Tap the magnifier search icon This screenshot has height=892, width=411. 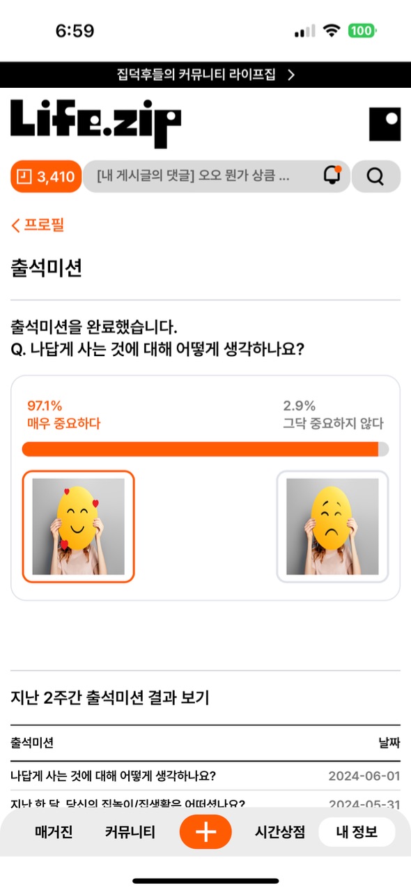pyautogui.click(x=375, y=176)
